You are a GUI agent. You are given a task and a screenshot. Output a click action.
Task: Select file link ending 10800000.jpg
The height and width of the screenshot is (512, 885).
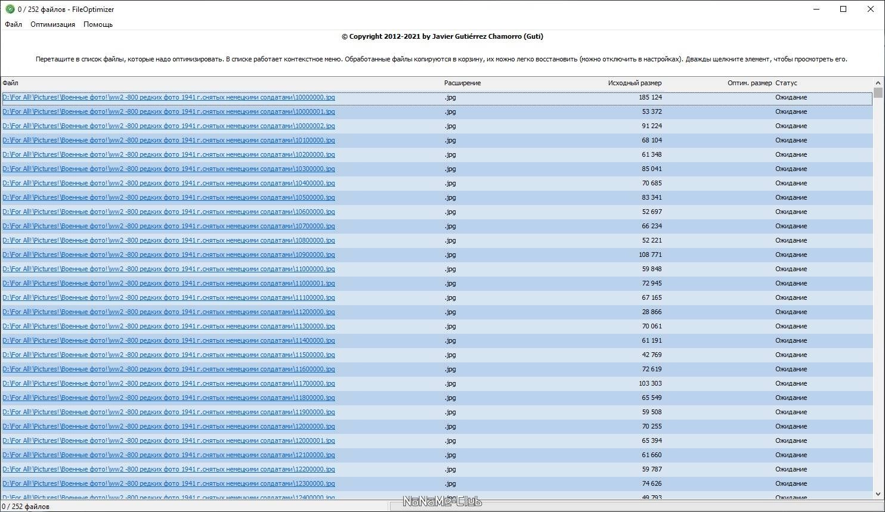pos(169,240)
